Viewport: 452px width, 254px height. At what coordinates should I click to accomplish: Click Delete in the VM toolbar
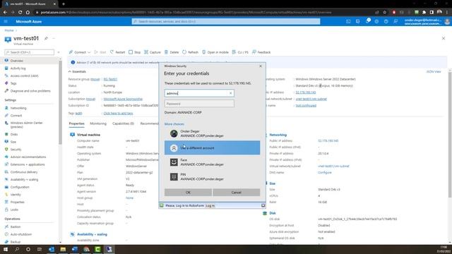(x=172, y=52)
